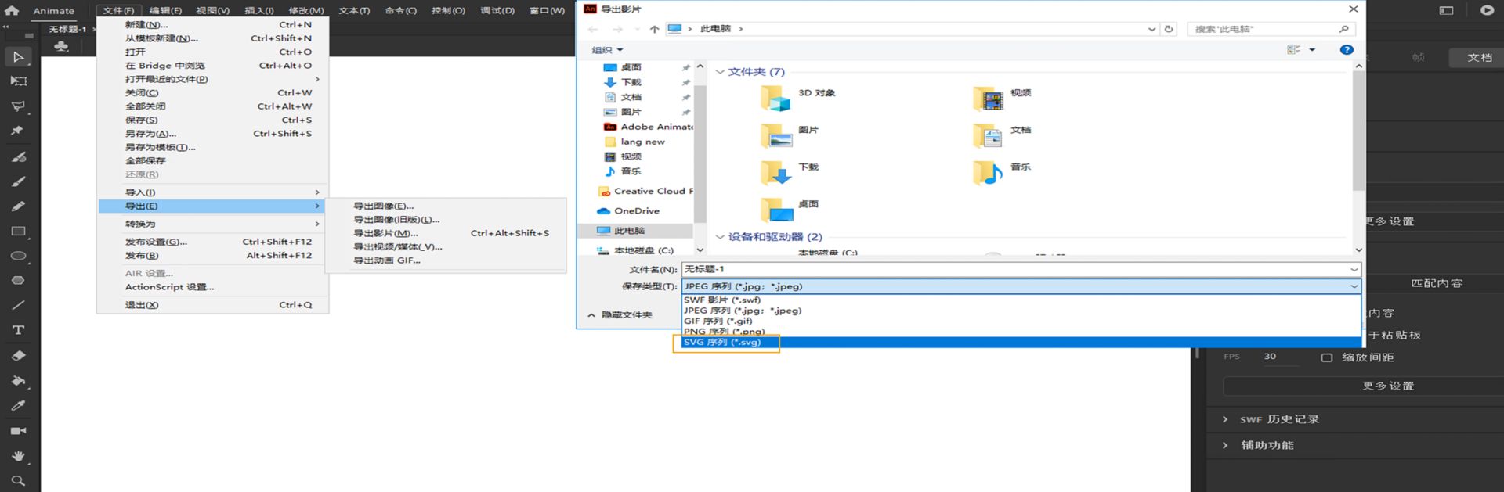Select the Lasso tool

18,106
